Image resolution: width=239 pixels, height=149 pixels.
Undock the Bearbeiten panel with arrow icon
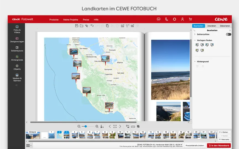(x=194, y=30)
